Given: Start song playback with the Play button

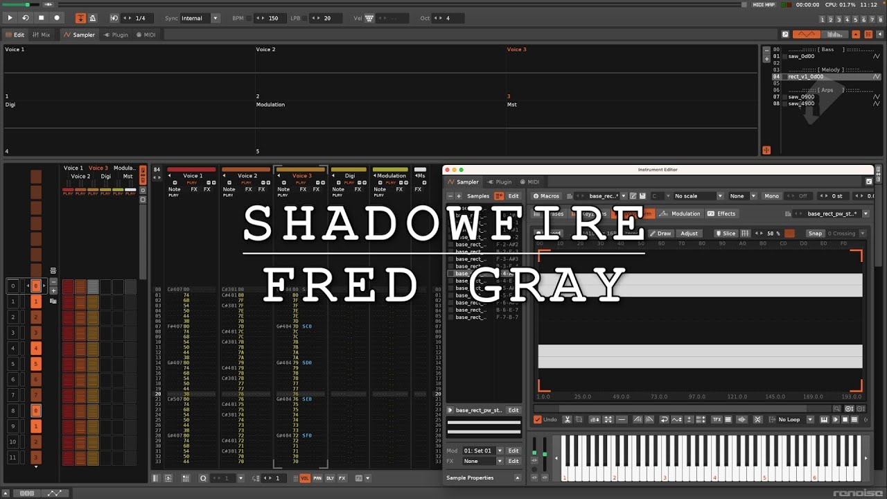Looking at the screenshot, I should tap(10, 18).
